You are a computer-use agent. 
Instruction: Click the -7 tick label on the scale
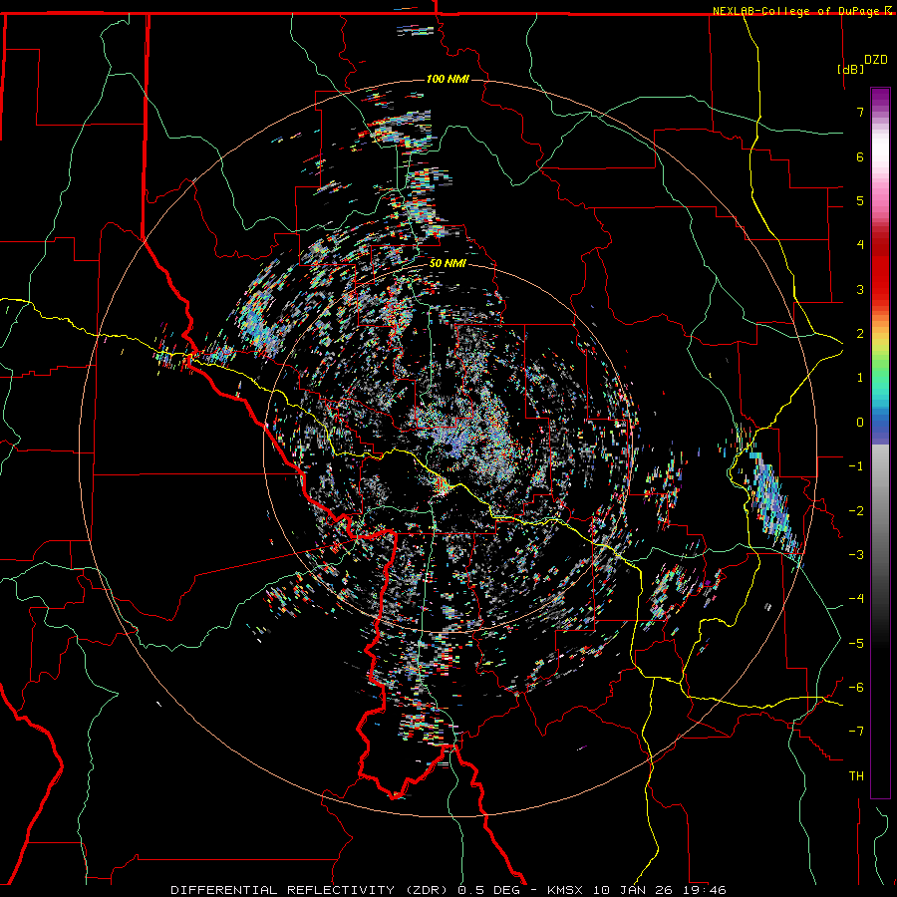click(856, 731)
